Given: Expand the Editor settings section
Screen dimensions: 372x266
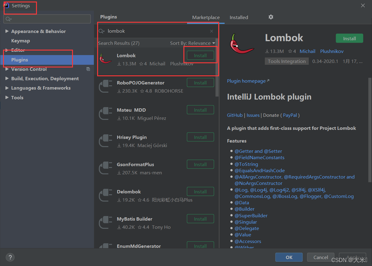Looking at the screenshot, I should [x=7, y=50].
